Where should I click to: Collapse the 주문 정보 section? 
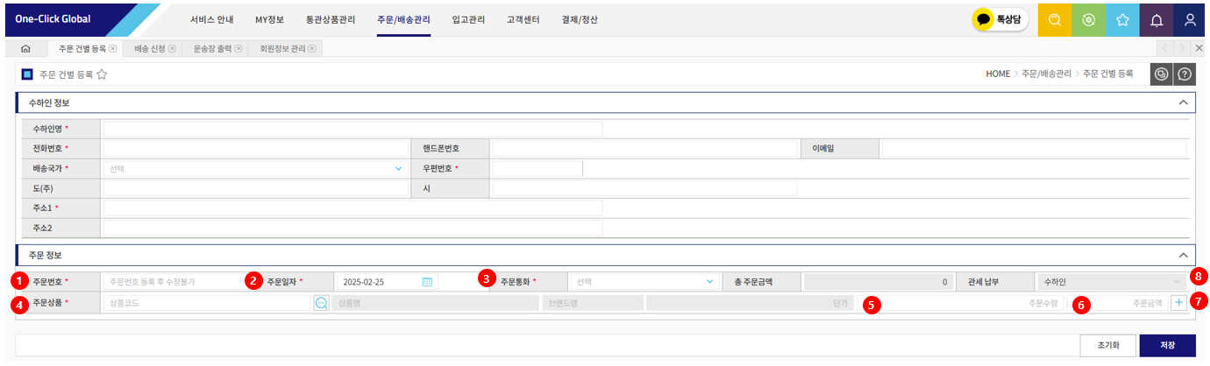pos(1183,255)
